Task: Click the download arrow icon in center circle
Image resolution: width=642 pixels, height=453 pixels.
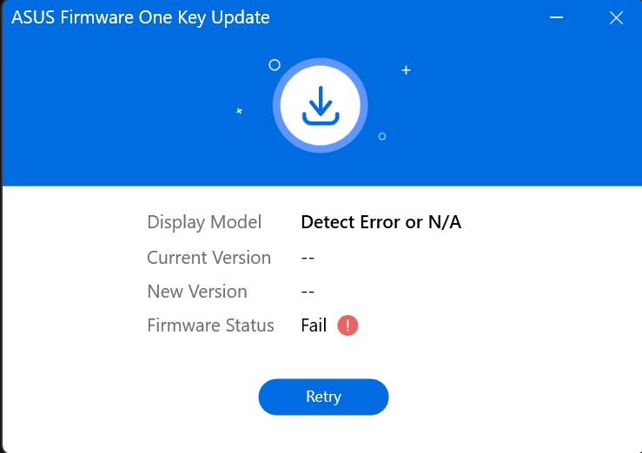Action: (321, 106)
